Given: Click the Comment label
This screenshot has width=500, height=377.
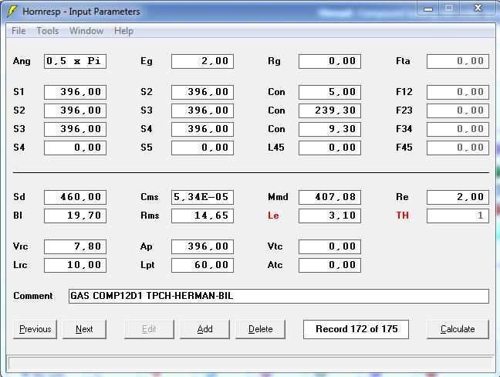Looking at the screenshot, I should click(x=33, y=296).
